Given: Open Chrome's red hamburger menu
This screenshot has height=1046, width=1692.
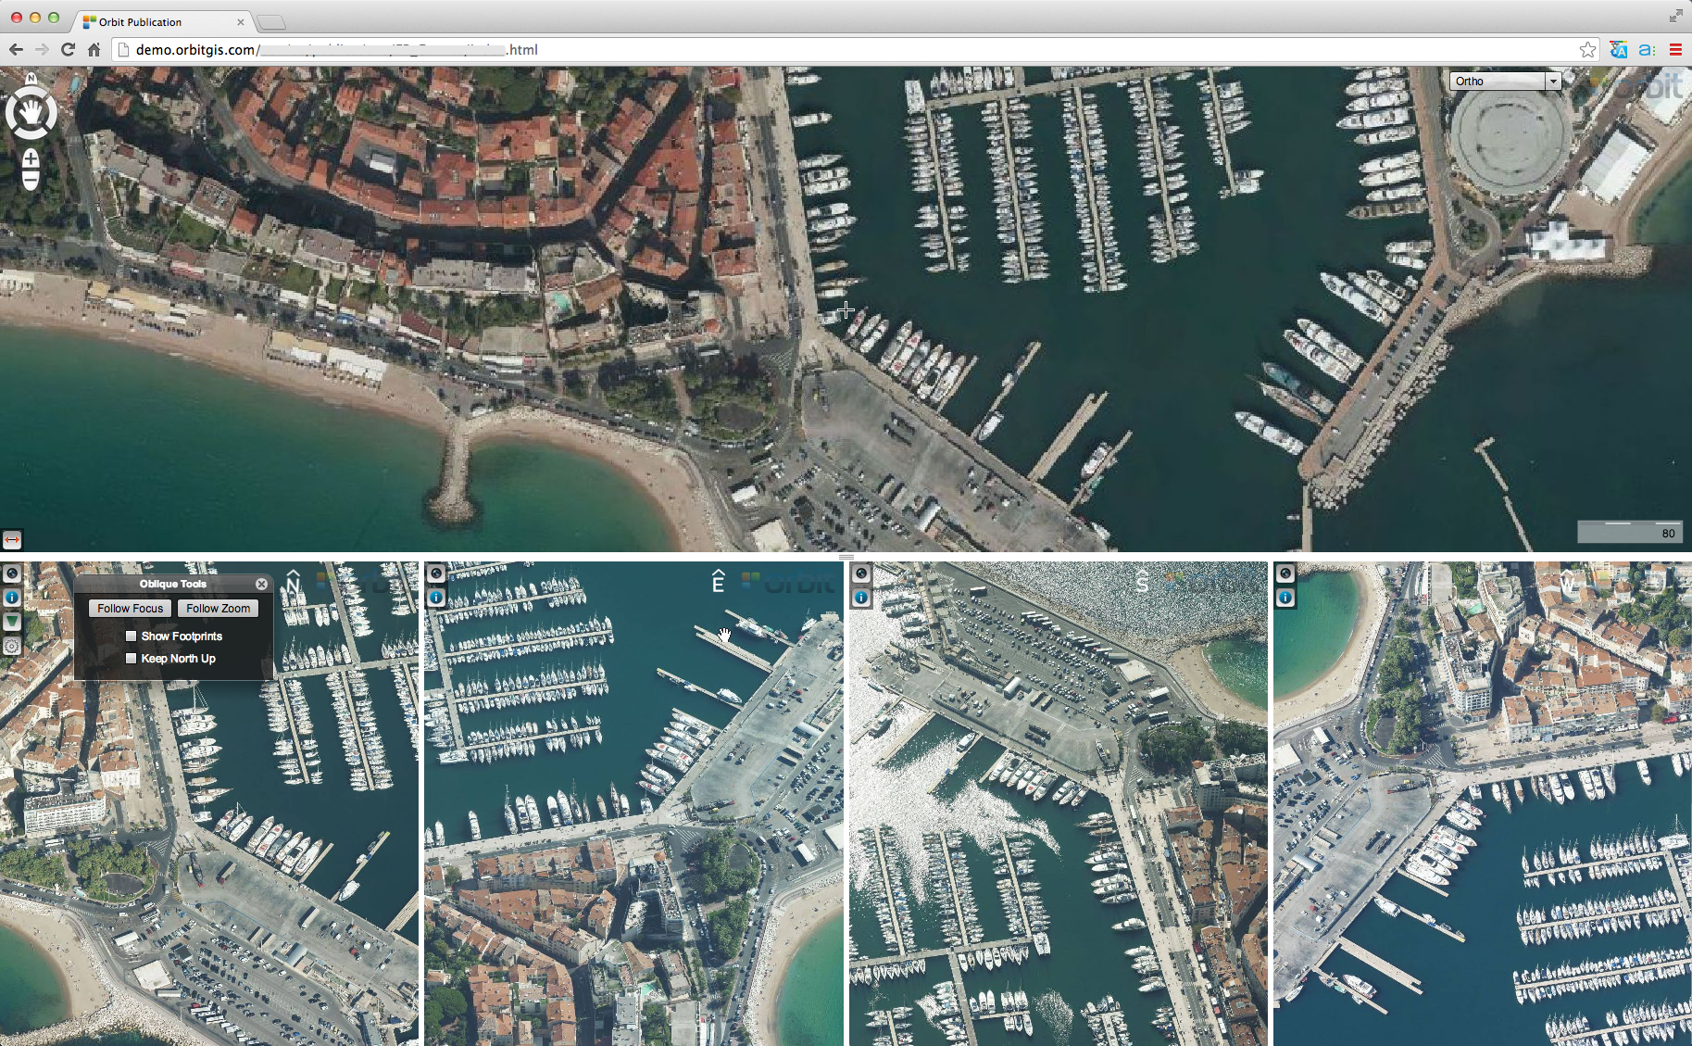Looking at the screenshot, I should coord(1675,50).
